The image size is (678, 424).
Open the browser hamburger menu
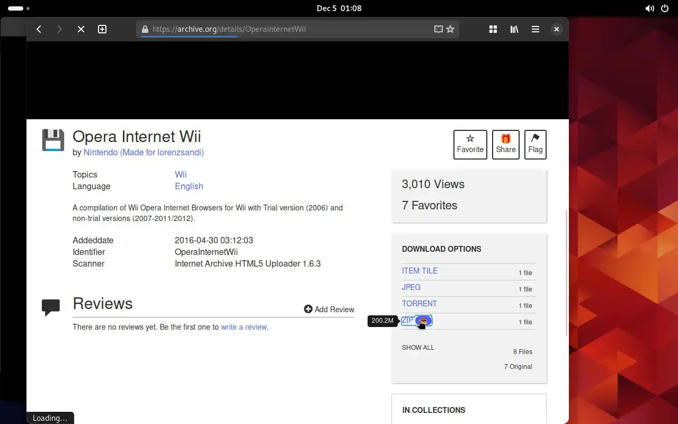[536, 29]
